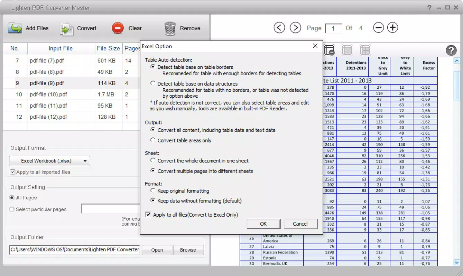463x276 pixels.
Task: Click the page number input field
Action: coord(333,28)
